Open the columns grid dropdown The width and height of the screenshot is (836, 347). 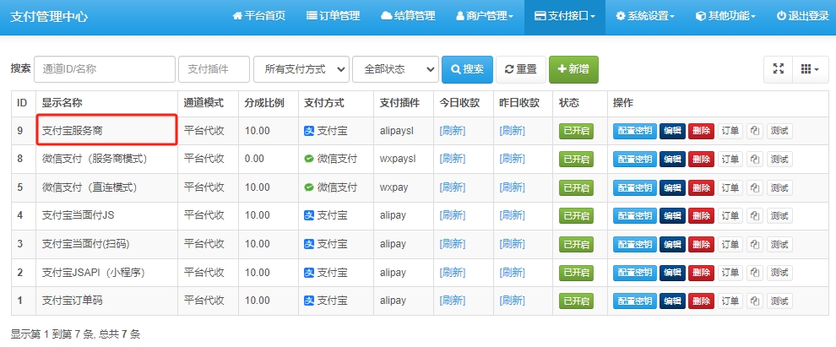pos(811,69)
